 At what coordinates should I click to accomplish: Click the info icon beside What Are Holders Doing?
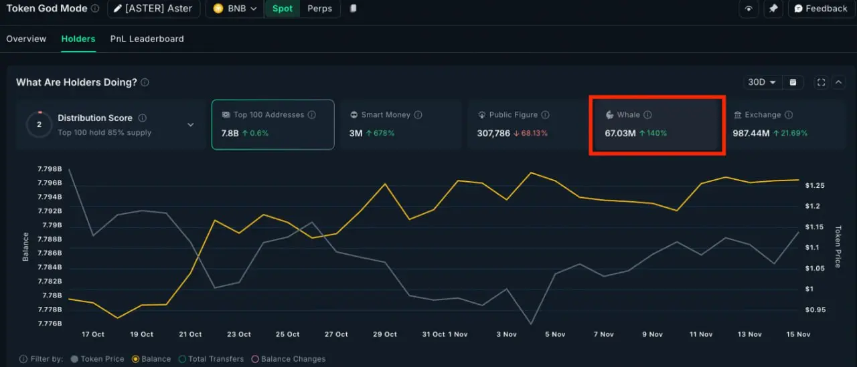(145, 82)
